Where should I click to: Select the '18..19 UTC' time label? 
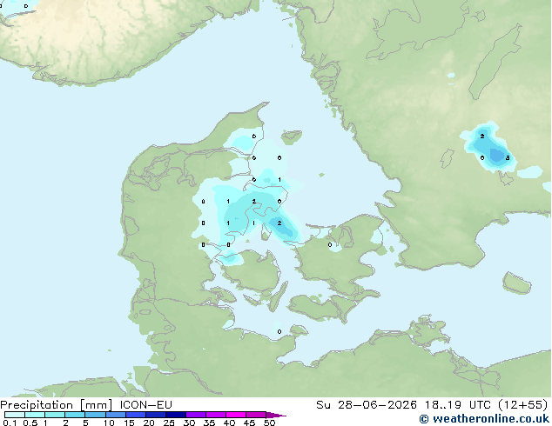click(458, 405)
